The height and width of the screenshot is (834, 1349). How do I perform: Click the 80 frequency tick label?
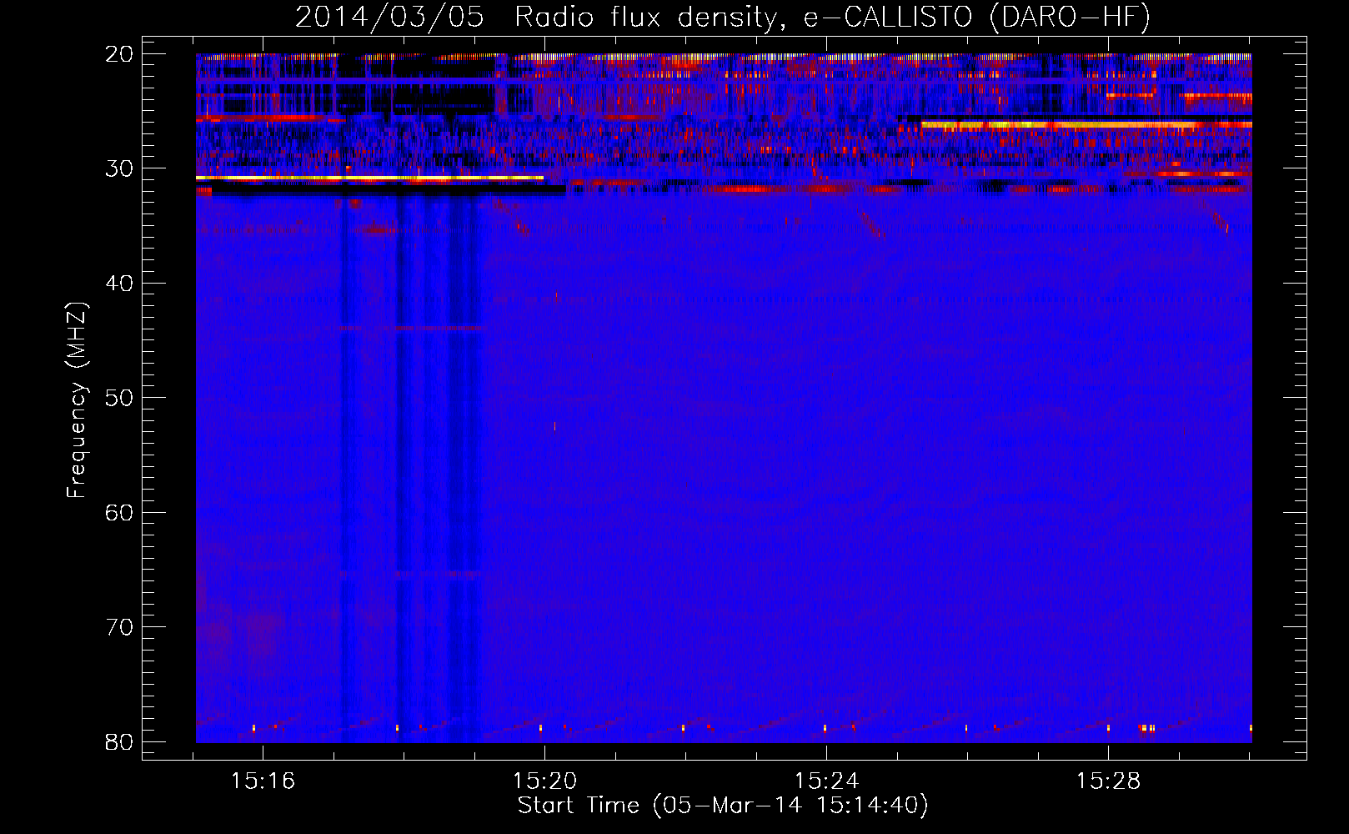click(x=120, y=741)
